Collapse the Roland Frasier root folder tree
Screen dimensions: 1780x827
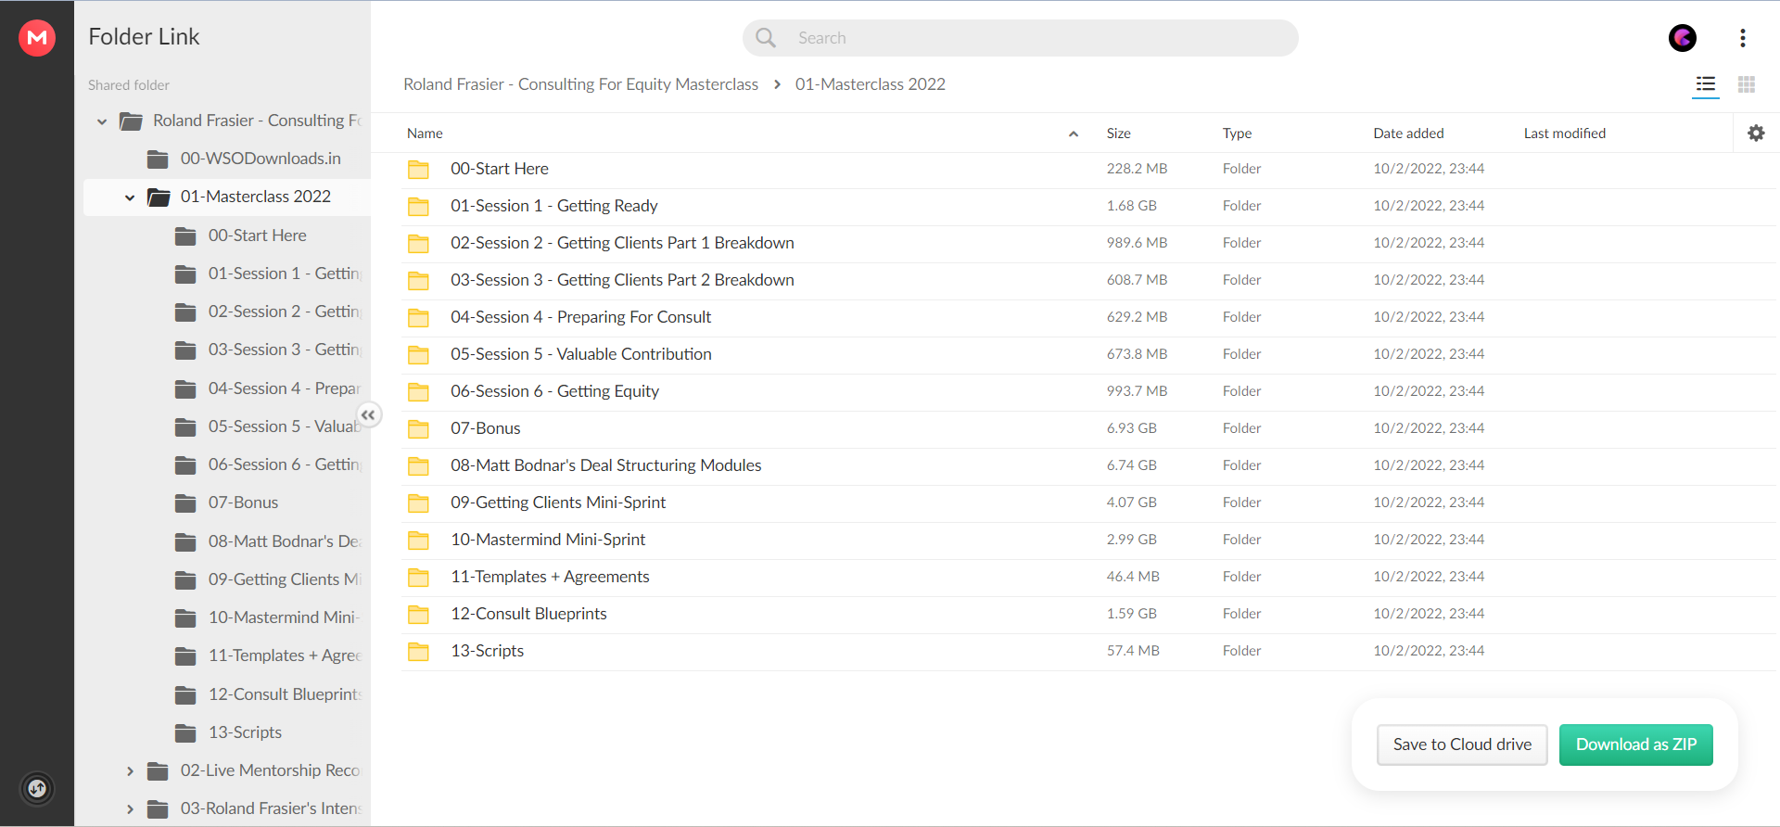click(x=102, y=121)
